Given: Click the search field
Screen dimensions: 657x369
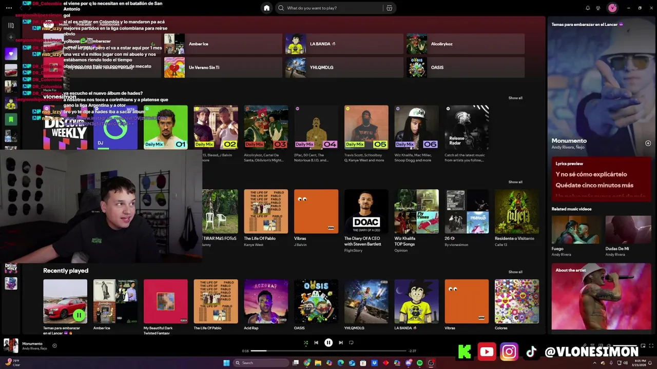Looking at the screenshot, I should click(330, 8).
